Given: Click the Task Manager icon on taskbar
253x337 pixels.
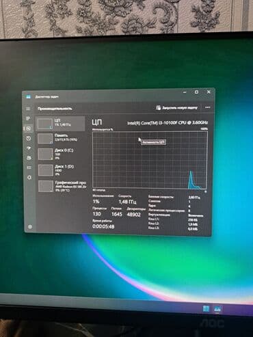Looking at the screenshot, I should pos(217,310).
